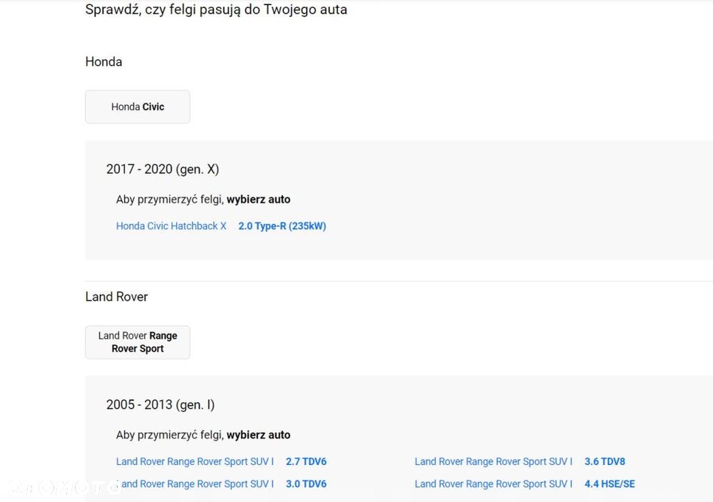Choose the 3.6 TDV8 engine variant
Screen dimensions: 713x502
click(605, 461)
